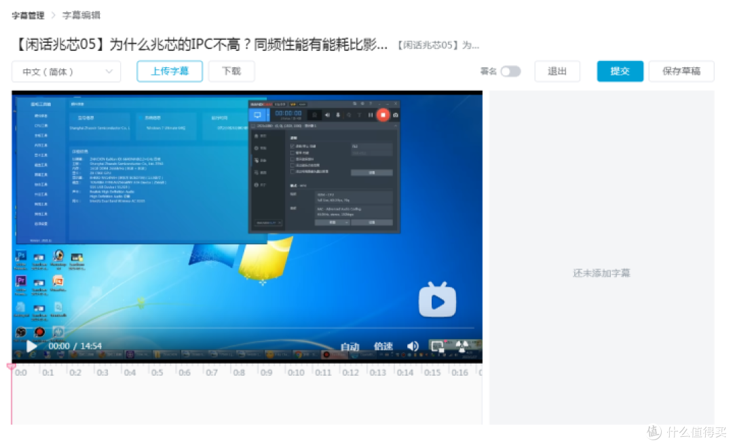Click the 还未添加字幕 placeholder text

pos(601,273)
